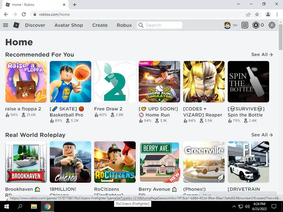Open the settings gear icon
Image resolution: width=283 pixels, height=212 pixels.
pos(272,25)
